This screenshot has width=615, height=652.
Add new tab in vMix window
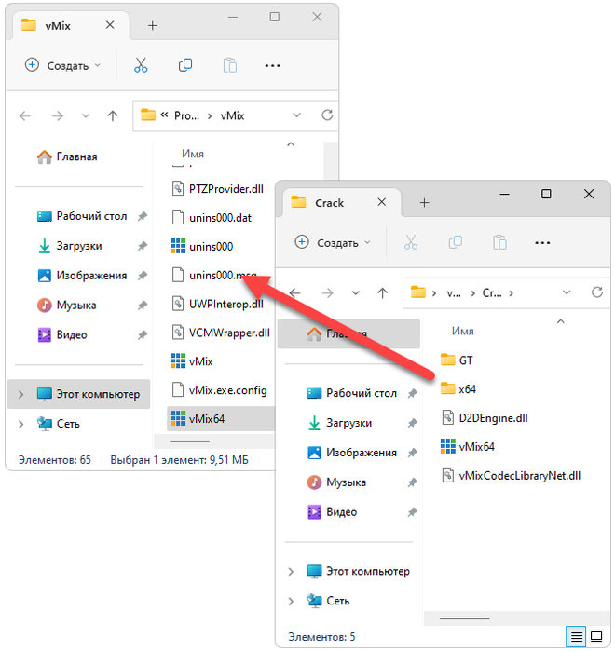click(x=153, y=26)
